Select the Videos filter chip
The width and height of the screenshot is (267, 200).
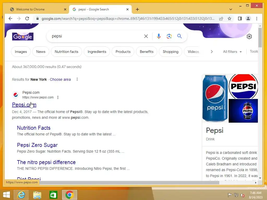coord(193,52)
